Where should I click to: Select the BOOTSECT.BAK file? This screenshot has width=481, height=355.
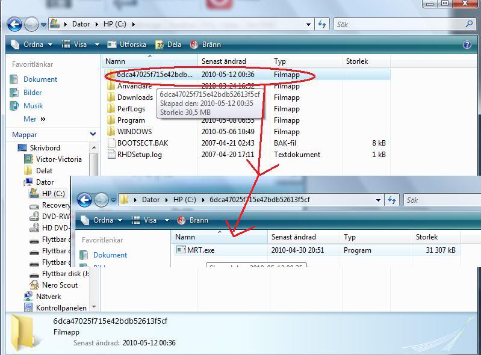(x=143, y=143)
